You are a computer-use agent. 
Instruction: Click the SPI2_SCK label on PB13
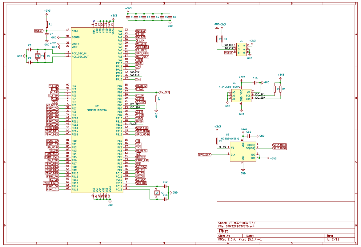[142, 128]
